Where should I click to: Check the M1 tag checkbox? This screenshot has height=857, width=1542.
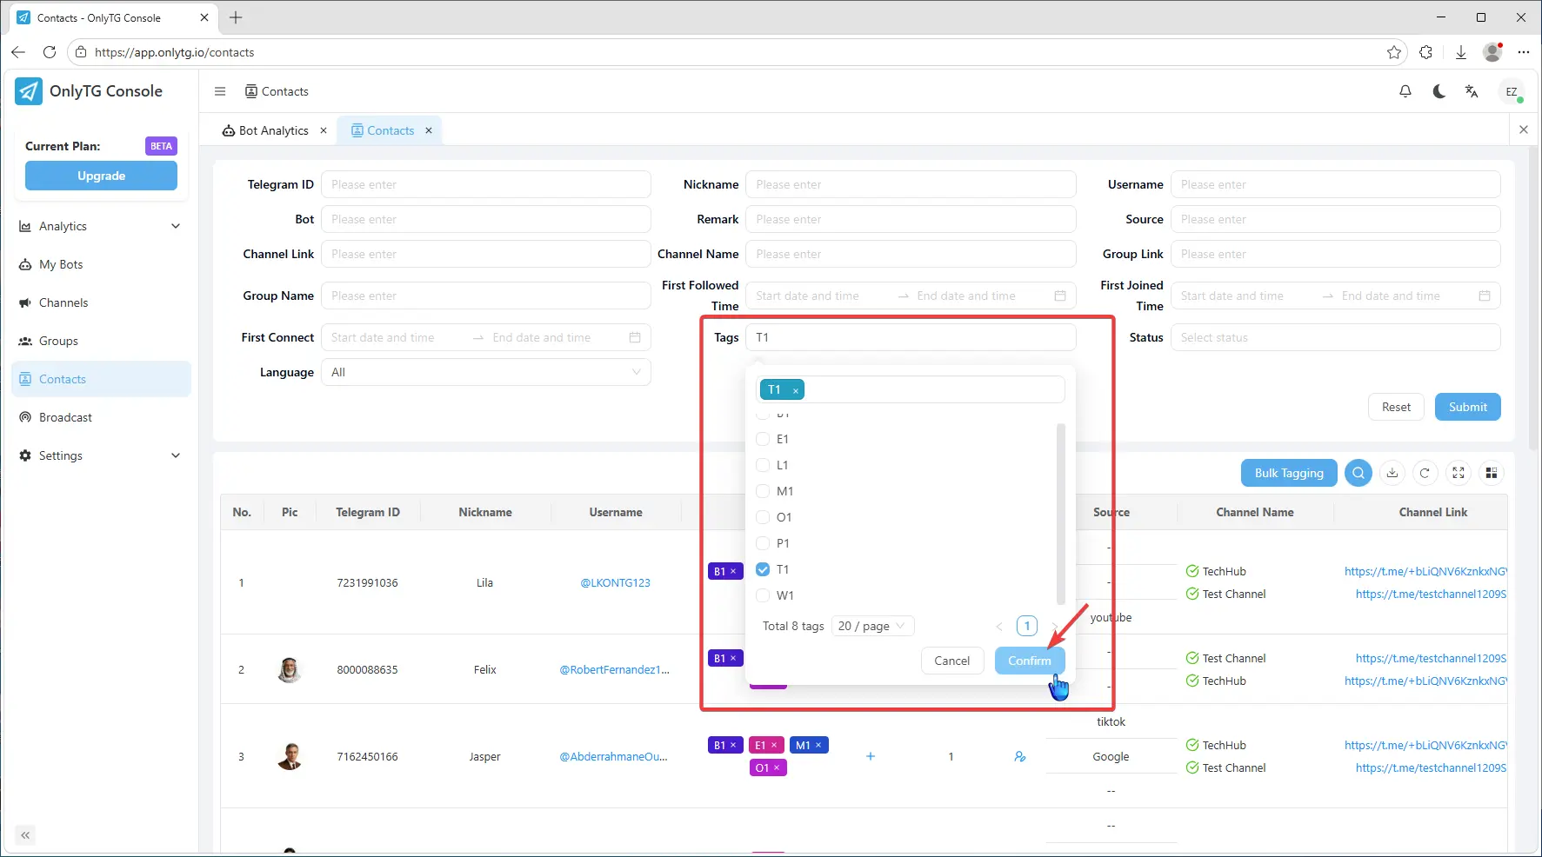(x=763, y=491)
